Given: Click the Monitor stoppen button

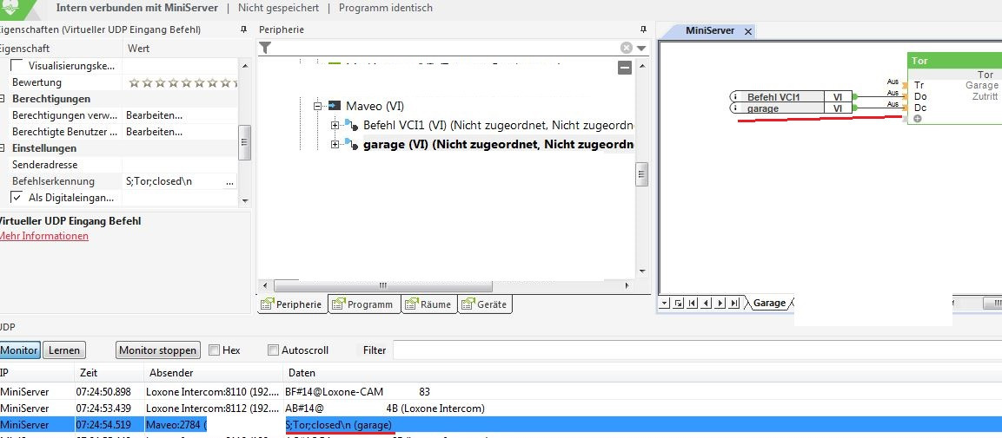Looking at the screenshot, I should pyautogui.click(x=158, y=350).
